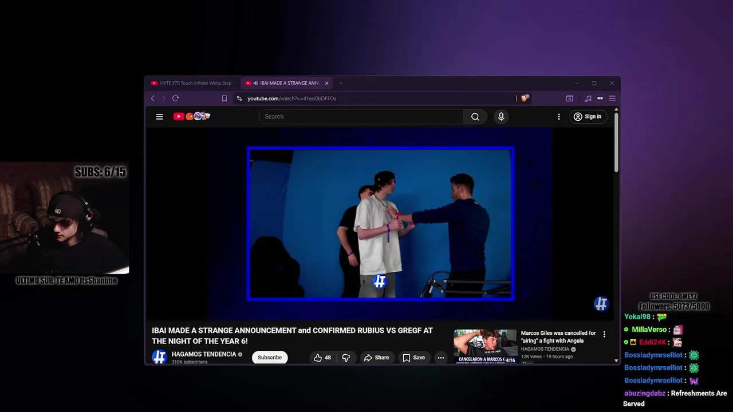Open HAGAMOS TENDENCIA channel name link
This screenshot has width=733, height=412.
click(x=204, y=354)
